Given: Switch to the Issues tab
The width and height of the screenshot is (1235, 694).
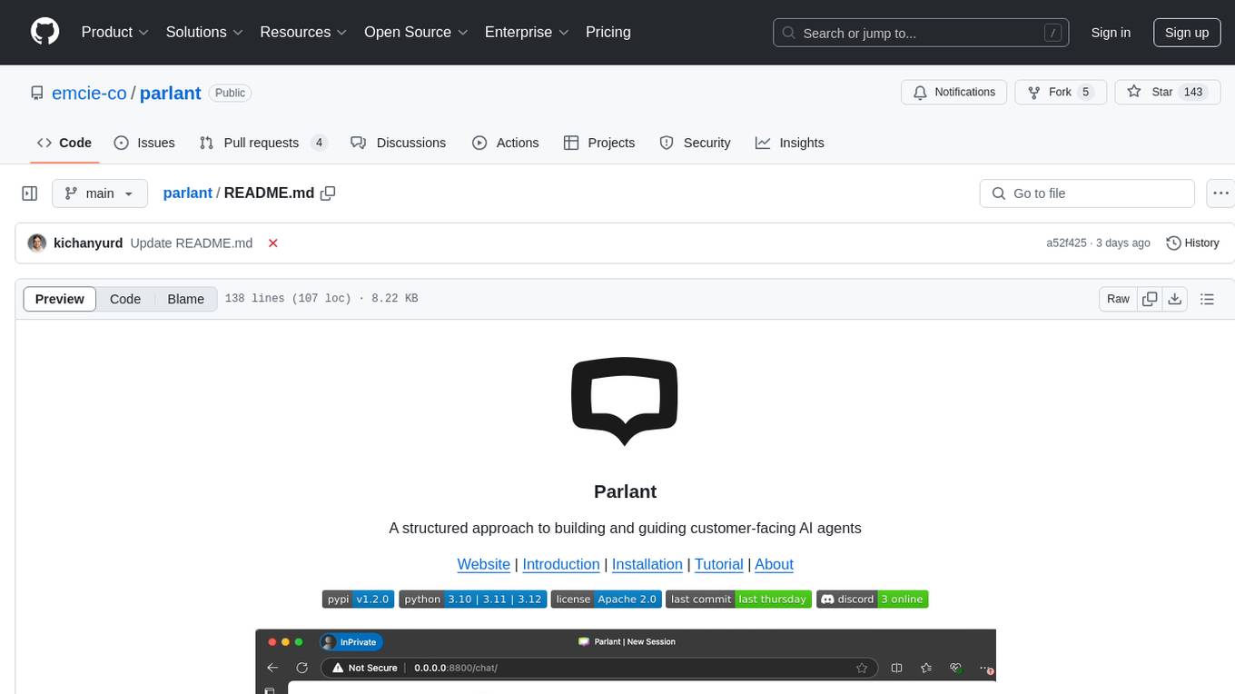Looking at the screenshot, I should pos(144,143).
